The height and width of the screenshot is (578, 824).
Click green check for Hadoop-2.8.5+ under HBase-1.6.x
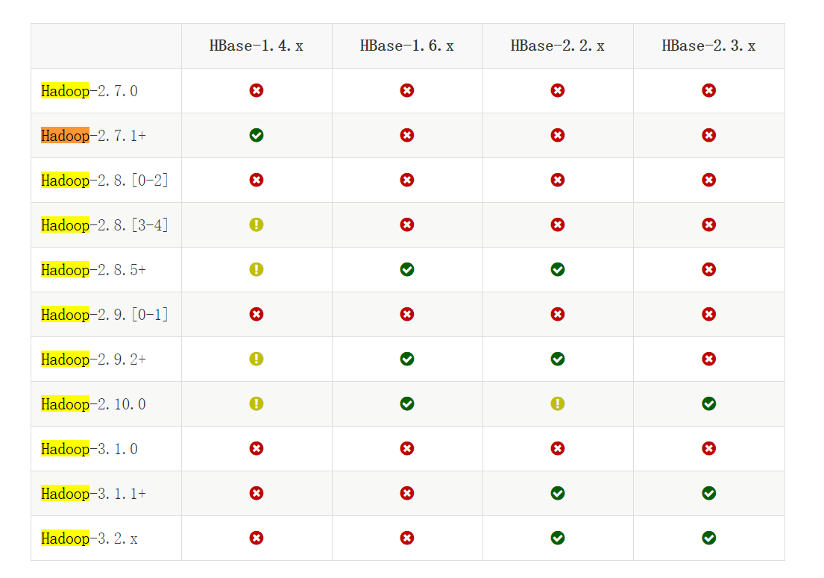407,269
